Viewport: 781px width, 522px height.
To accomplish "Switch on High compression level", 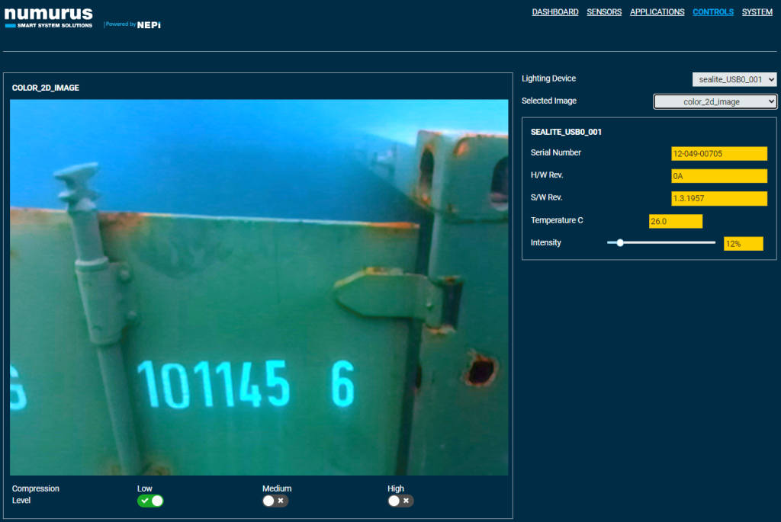I will pos(400,501).
